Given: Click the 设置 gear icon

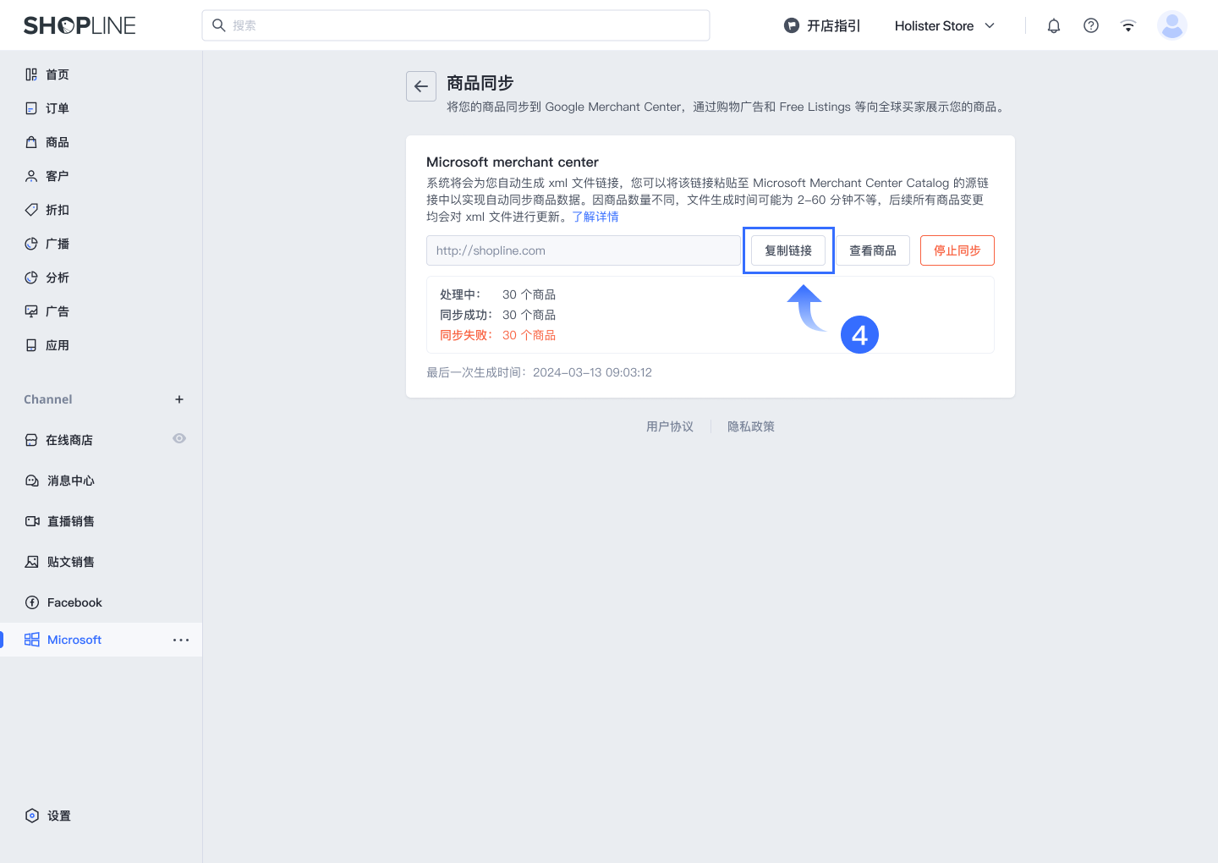Looking at the screenshot, I should click(x=32, y=816).
